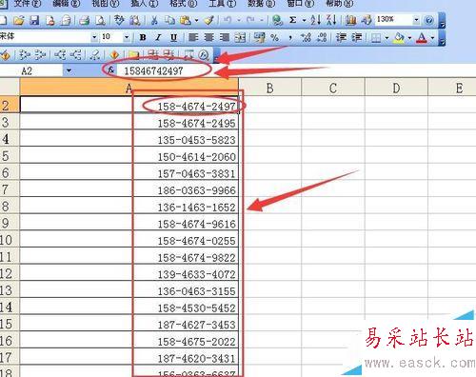Open the Name Box dropdown arrow

pyautogui.click(x=69, y=70)
